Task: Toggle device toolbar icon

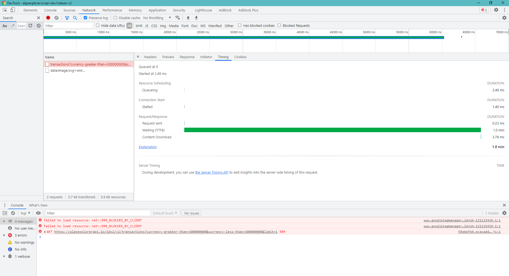Action: [x=13, y=10]
